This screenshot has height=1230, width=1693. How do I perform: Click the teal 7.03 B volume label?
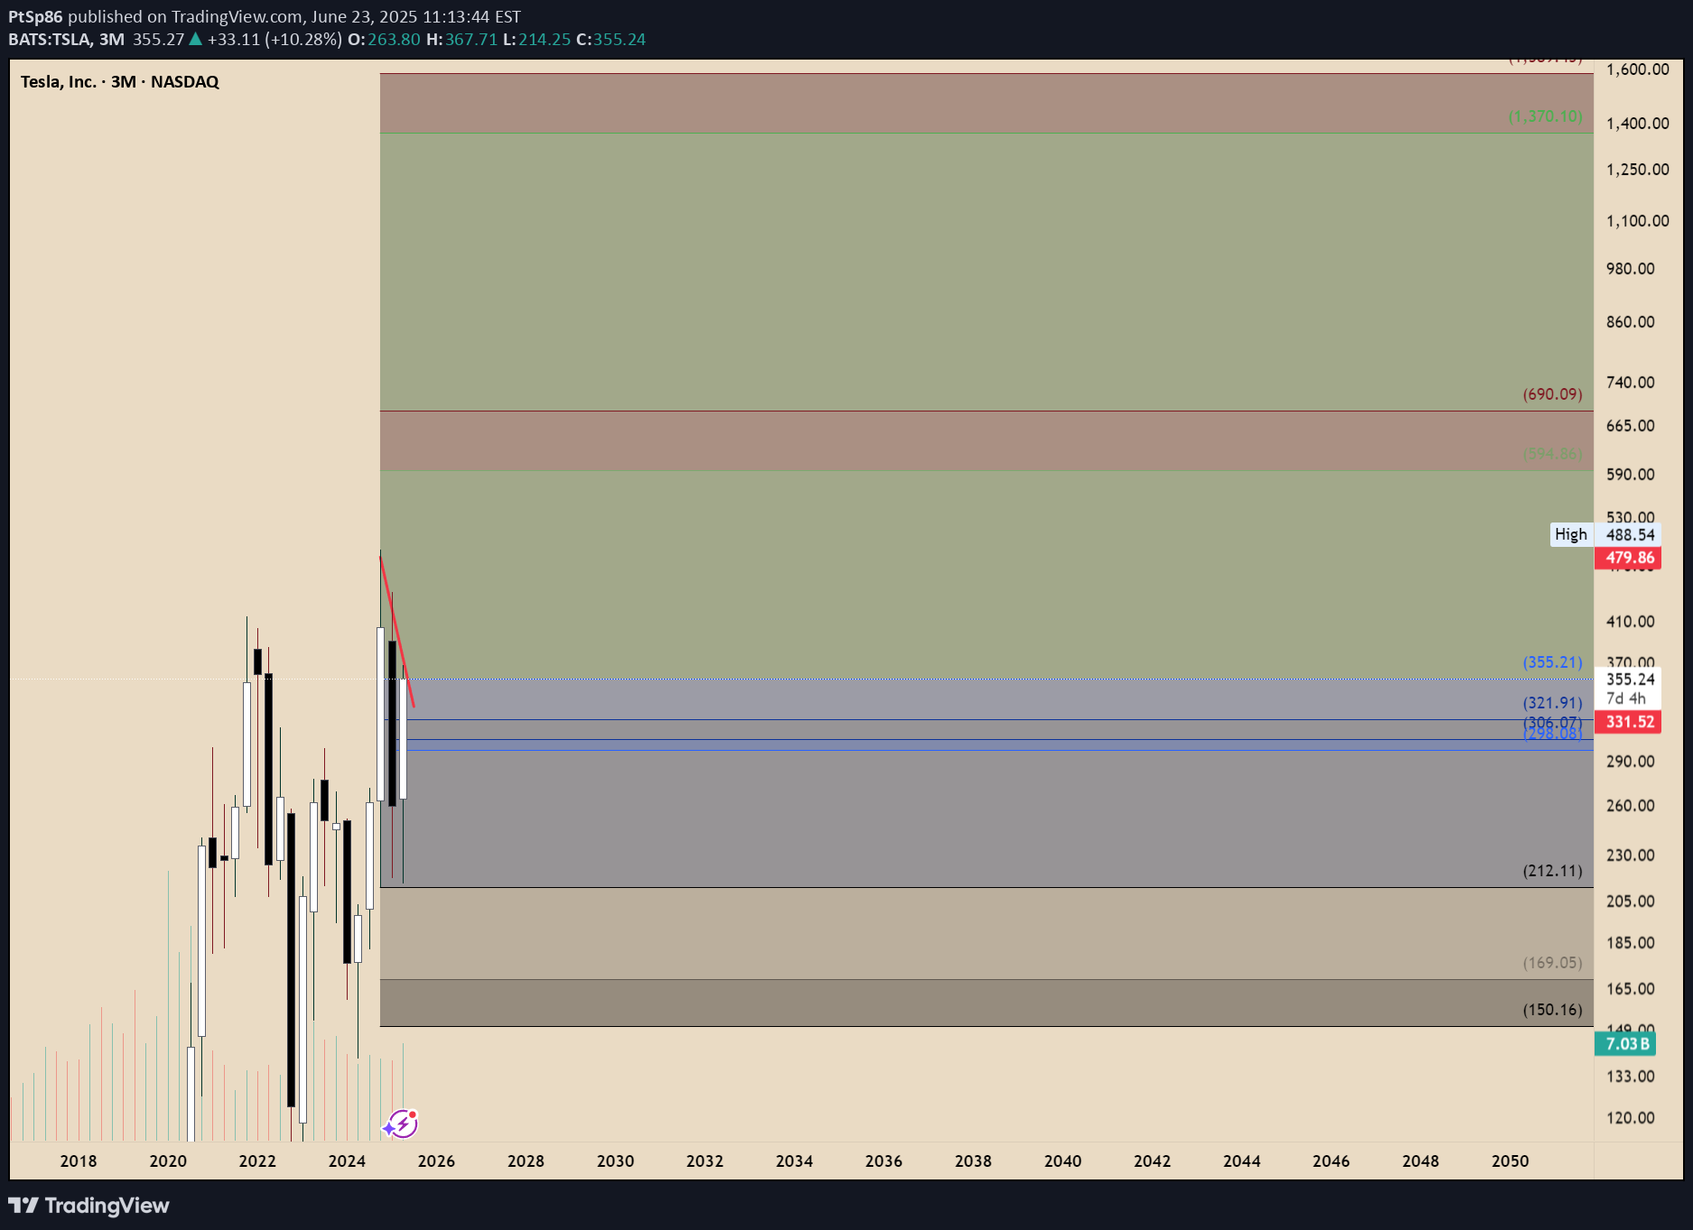pos(1625,1044)
